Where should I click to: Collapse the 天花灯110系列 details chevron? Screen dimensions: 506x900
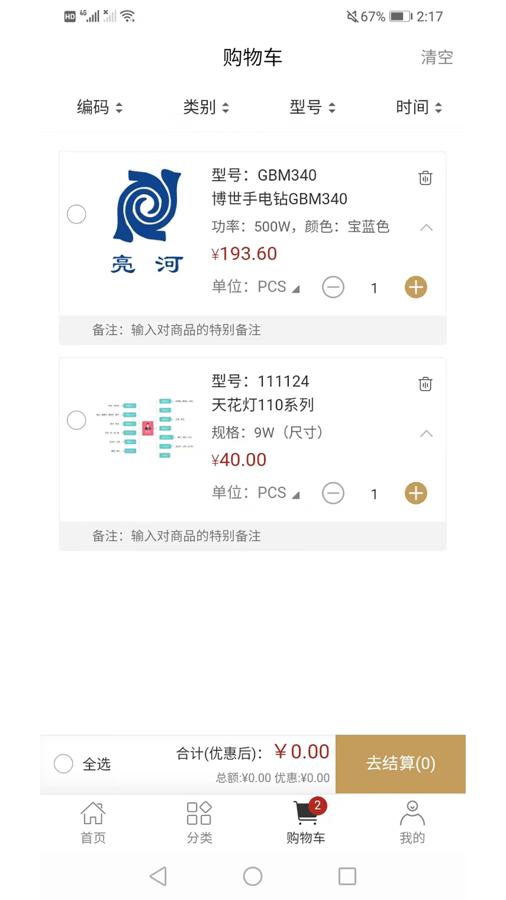(426, 434)
